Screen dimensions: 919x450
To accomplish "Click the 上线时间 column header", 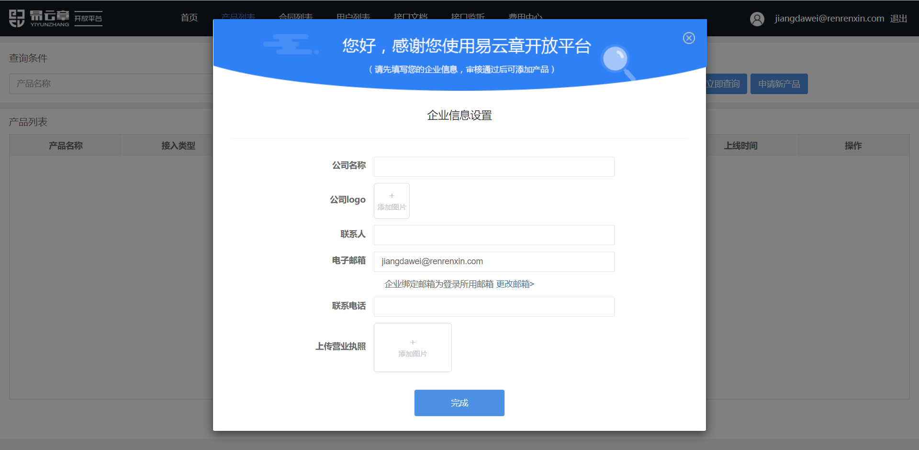I will tap(740, 146).
